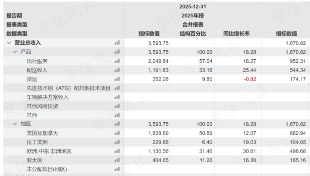This screenshot has height=176, width=310.
Task: Click chart icon for 其他风险投资 row
Action: click(117, 106)
